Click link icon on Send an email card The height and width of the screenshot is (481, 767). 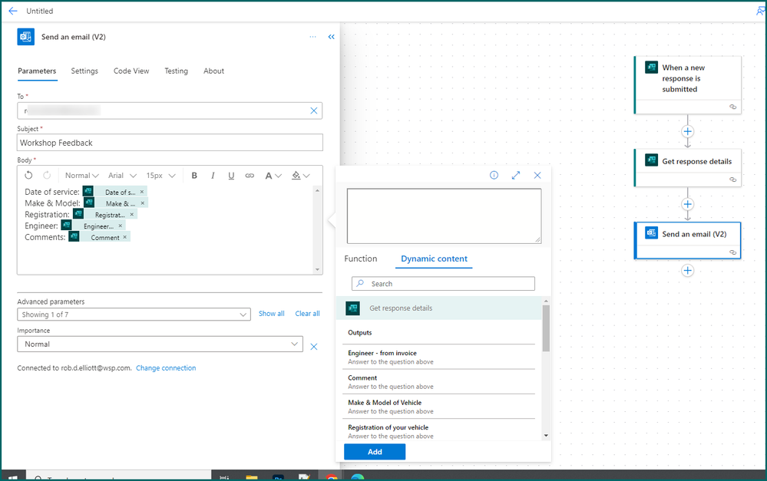pos(732,252)
